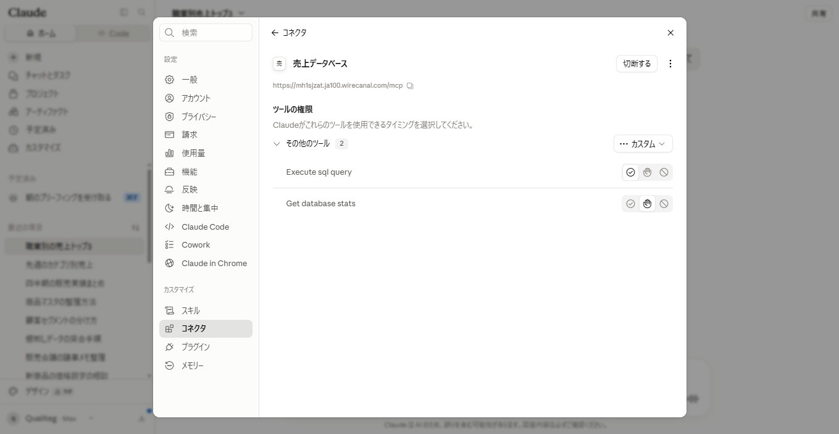This screenshot has height=434, width=839.
Task: Open プロジェクト in background sidebar
Action: click(x=76, y=94)
